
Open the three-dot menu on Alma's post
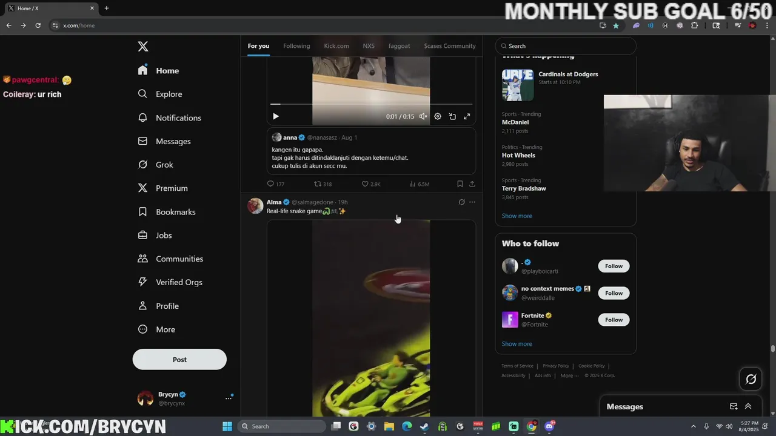tap(472, 202)
